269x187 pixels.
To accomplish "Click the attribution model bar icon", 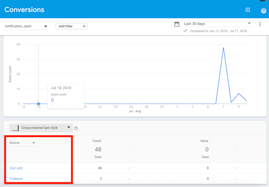I will coord(15,128).
